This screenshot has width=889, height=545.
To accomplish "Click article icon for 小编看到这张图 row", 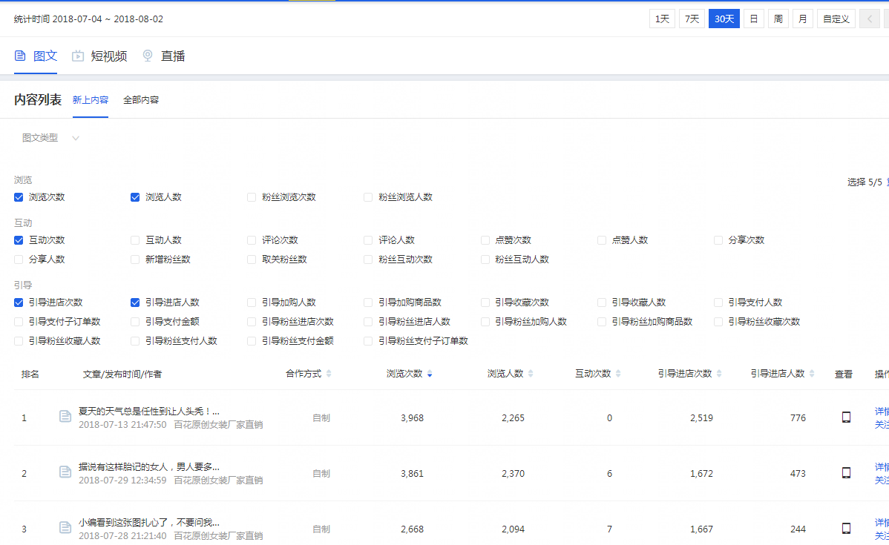I will (x=65, y=528).
